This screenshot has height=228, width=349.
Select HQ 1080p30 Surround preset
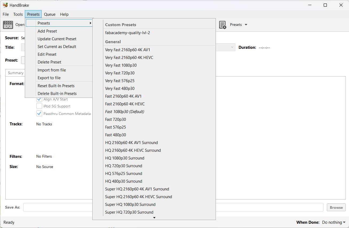[154, 158]
